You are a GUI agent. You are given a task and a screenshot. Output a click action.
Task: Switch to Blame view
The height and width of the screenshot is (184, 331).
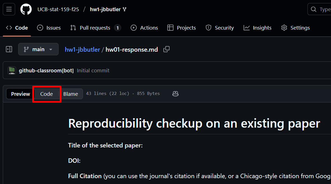tap(71, 94)
